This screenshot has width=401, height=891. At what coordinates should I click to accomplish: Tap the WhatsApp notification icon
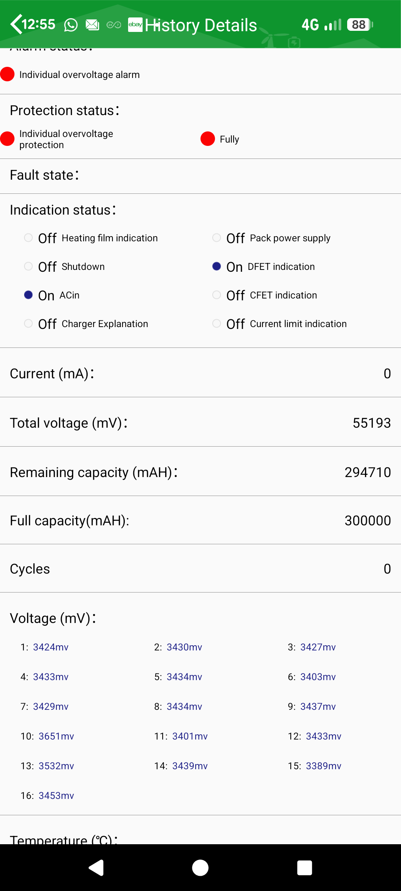pos(71,25)
